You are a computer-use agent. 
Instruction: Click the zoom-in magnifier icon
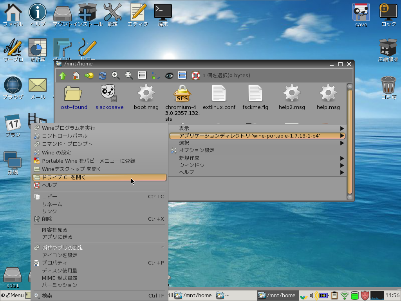[116, 76]
